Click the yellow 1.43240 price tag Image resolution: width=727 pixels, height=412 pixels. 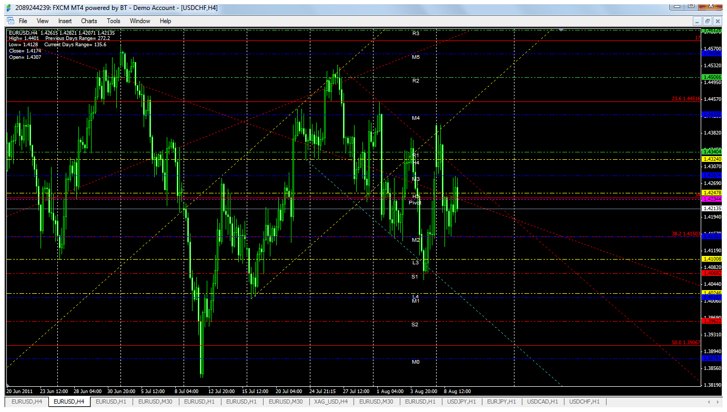click(712, 159)
